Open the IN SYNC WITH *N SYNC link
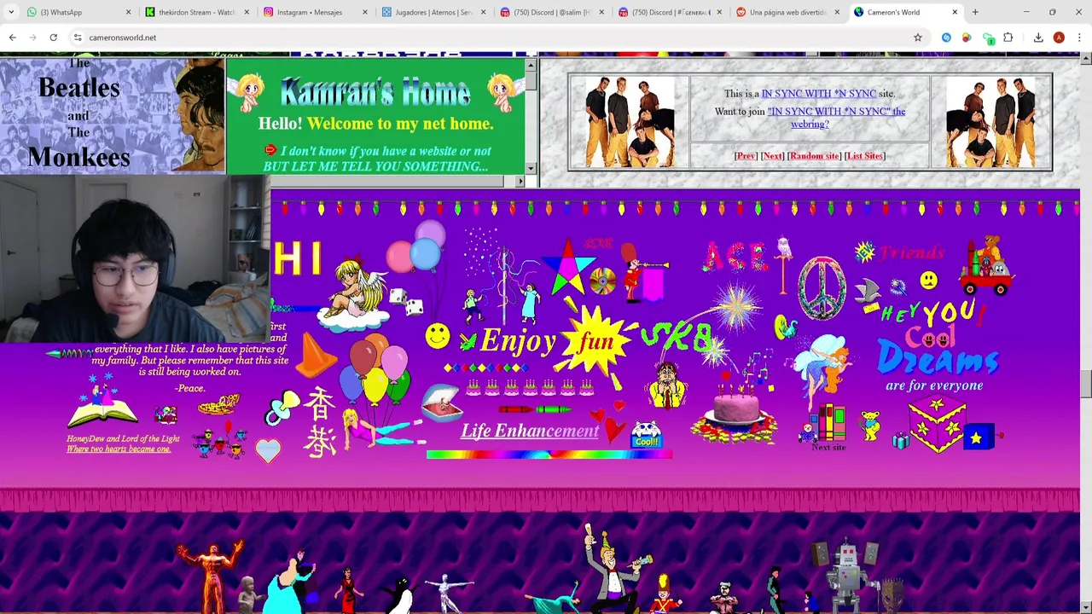 click(818, 94)
